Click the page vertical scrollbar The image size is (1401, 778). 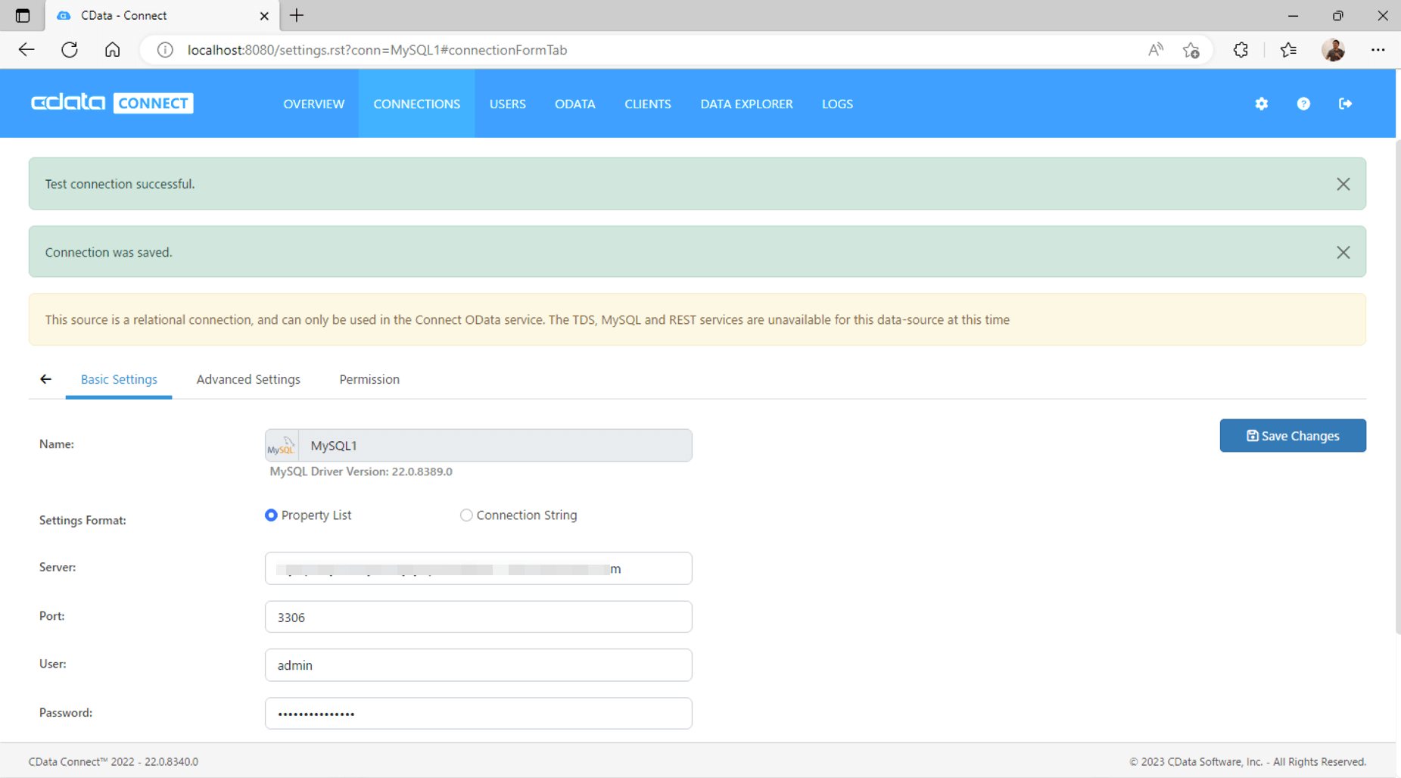click(1398, 386)
